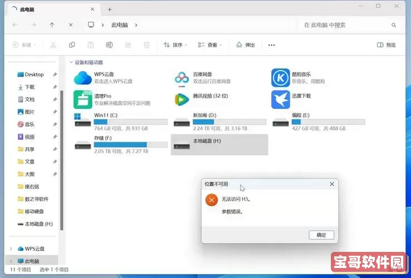
Task: Select the 本地磁盘 (H:) drive in main pane
Action: coord(219,145)
